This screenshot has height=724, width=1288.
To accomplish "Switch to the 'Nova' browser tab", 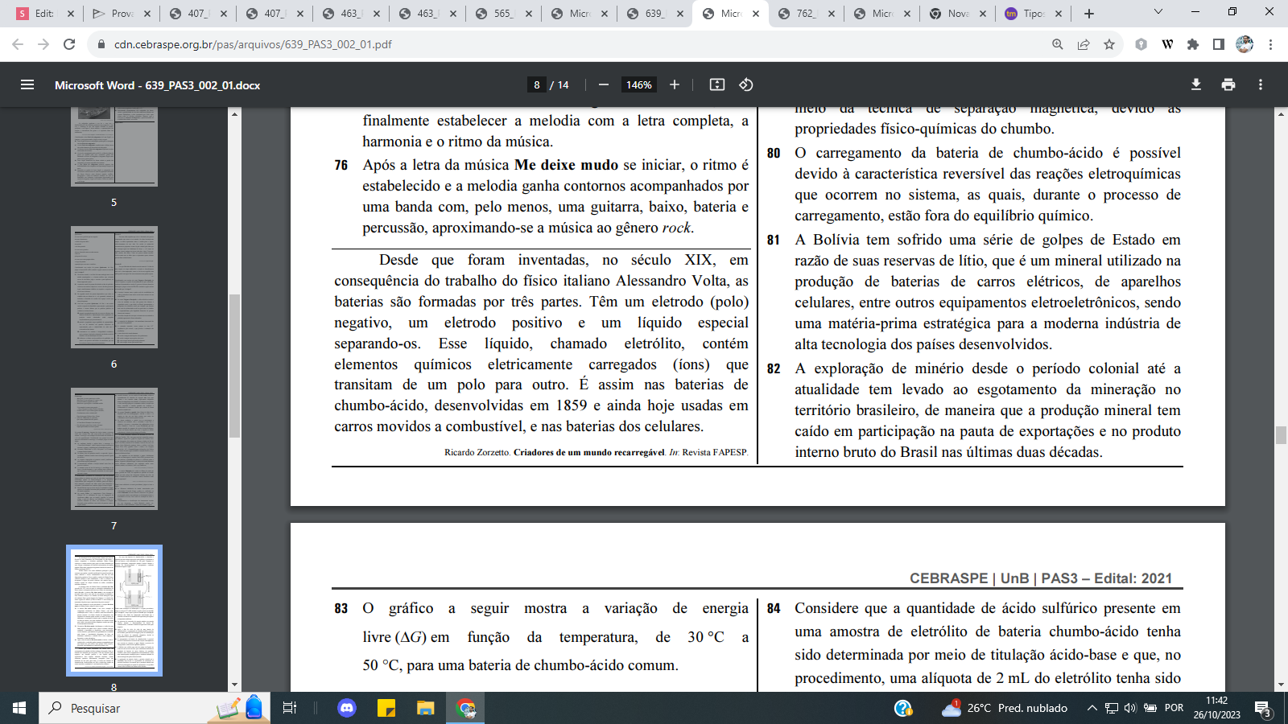I will pos(959,14).
